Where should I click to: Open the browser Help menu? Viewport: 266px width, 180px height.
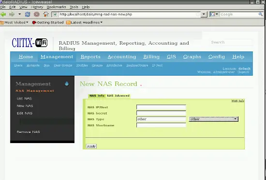[x=86, y=7]
